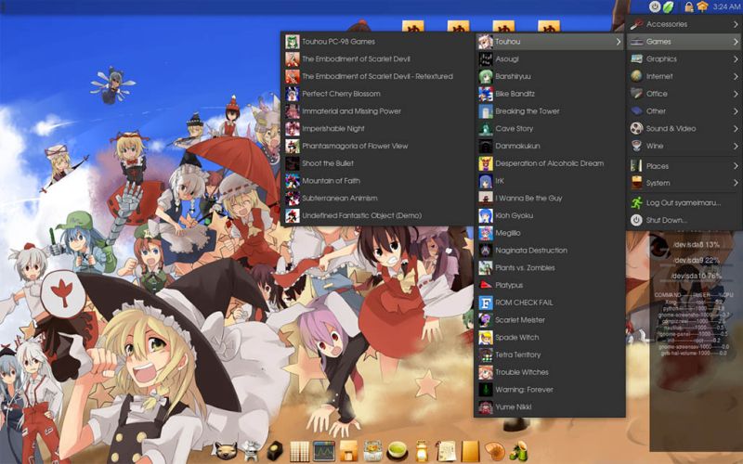Viewport: 743px width, 464px height.
Task: Start Spade Witch
Action: pyautogui.click(x=550, y=338)
